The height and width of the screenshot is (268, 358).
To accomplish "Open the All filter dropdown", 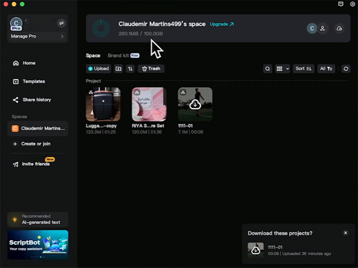I will pos(326,69).
